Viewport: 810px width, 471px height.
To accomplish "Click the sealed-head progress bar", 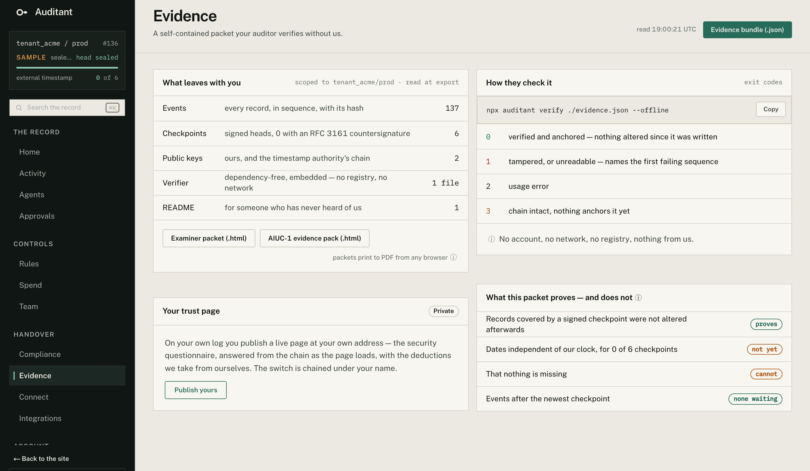I will [x=67, y=67].
